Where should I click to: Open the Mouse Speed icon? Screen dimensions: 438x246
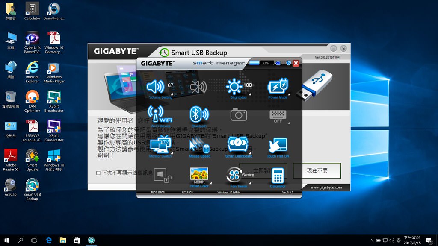click(199, 145)
